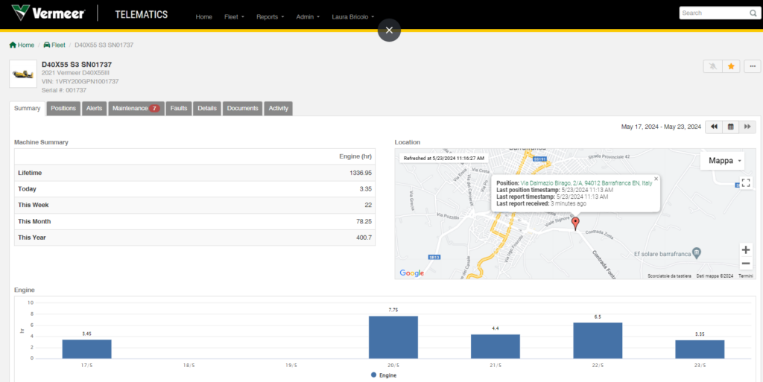Toggle the Engine legend item in chart
763x382 pixels.
[384, 375]
